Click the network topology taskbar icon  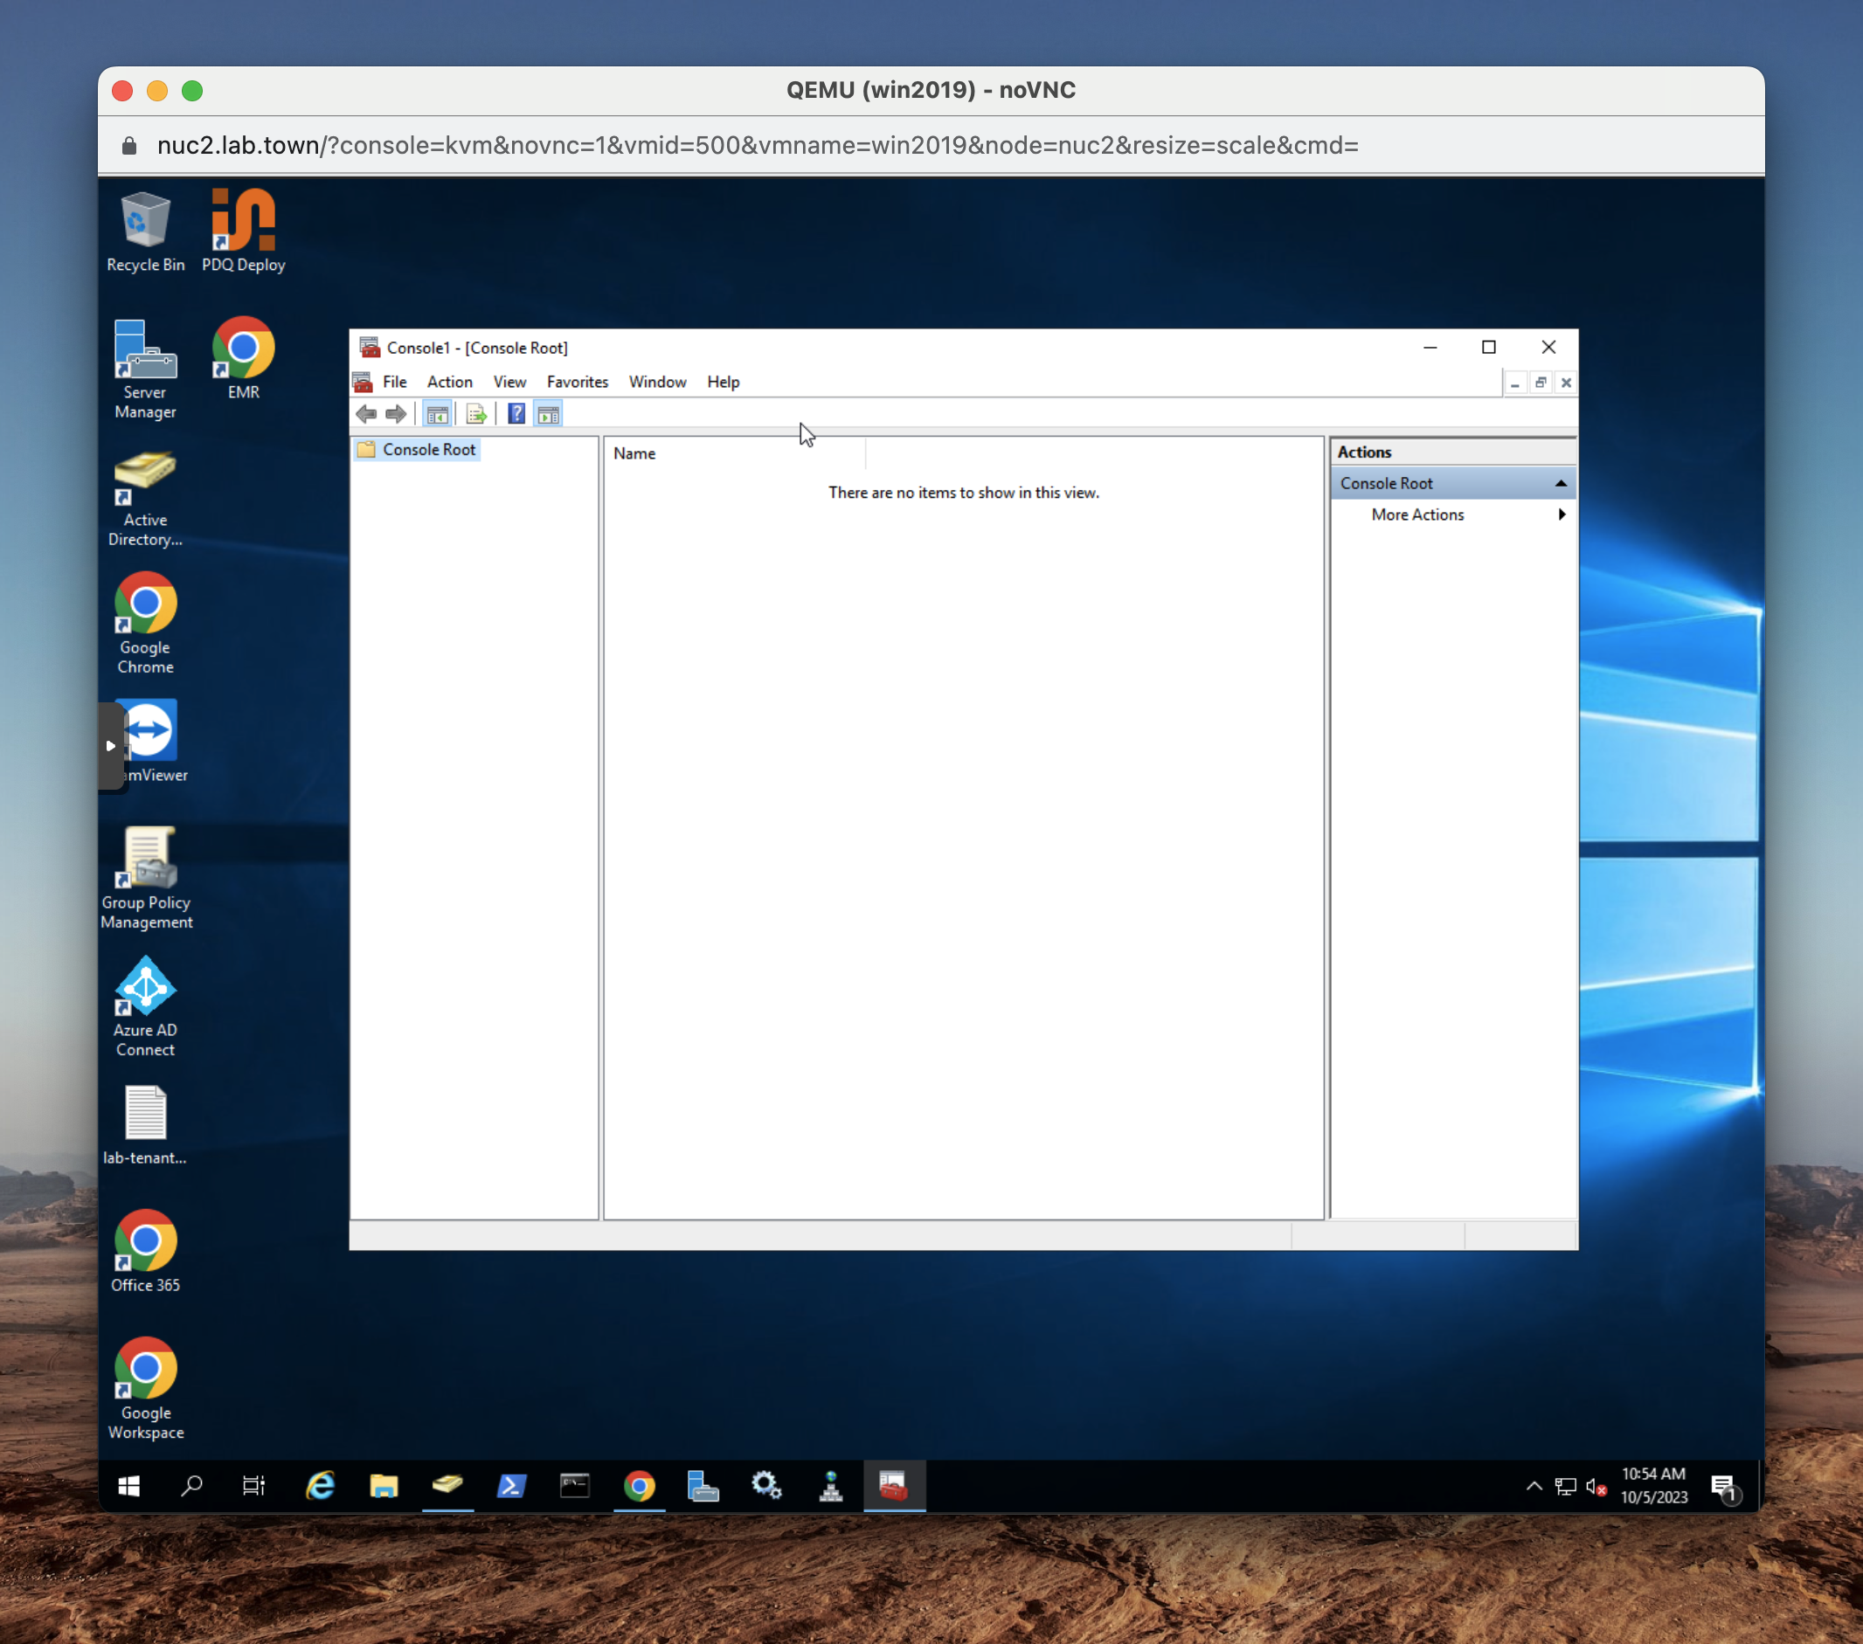(x=830, y=1487)
